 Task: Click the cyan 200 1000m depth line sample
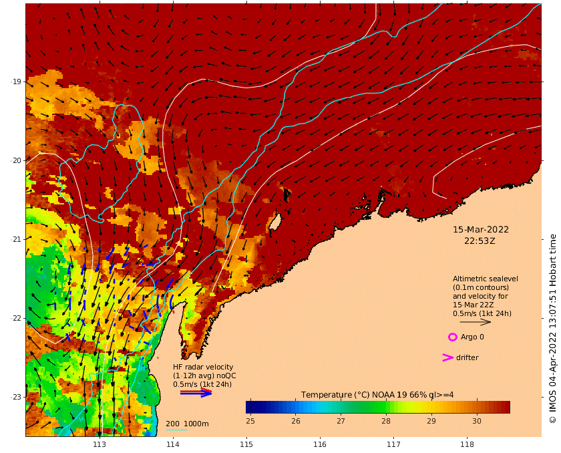click(176, 430)
